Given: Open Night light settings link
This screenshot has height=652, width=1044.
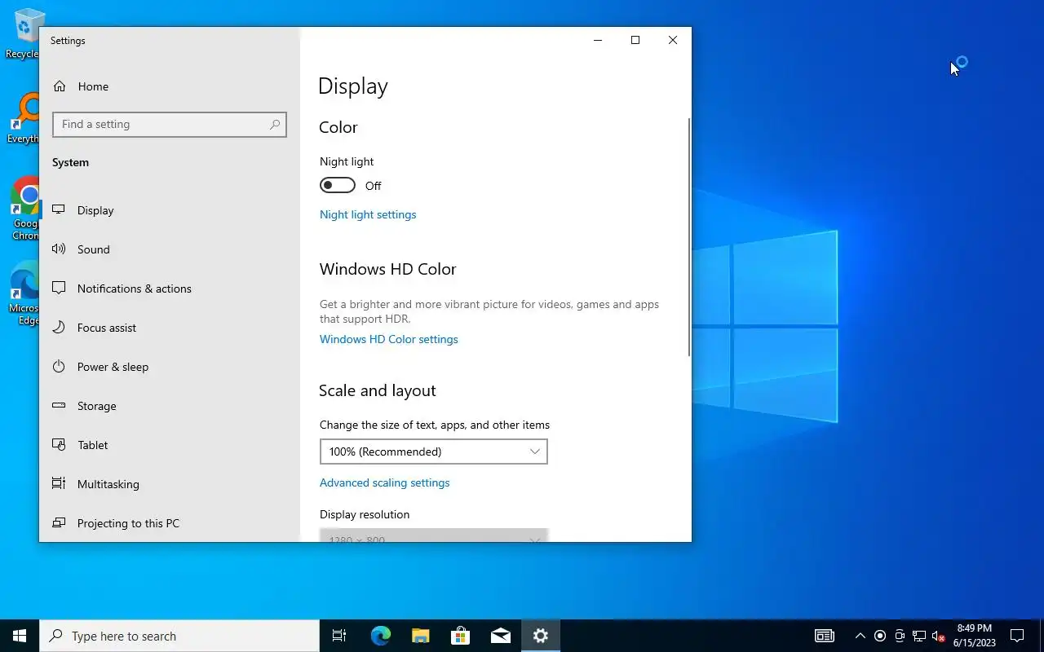Looking at the screenshot, I should coord(368,214).
